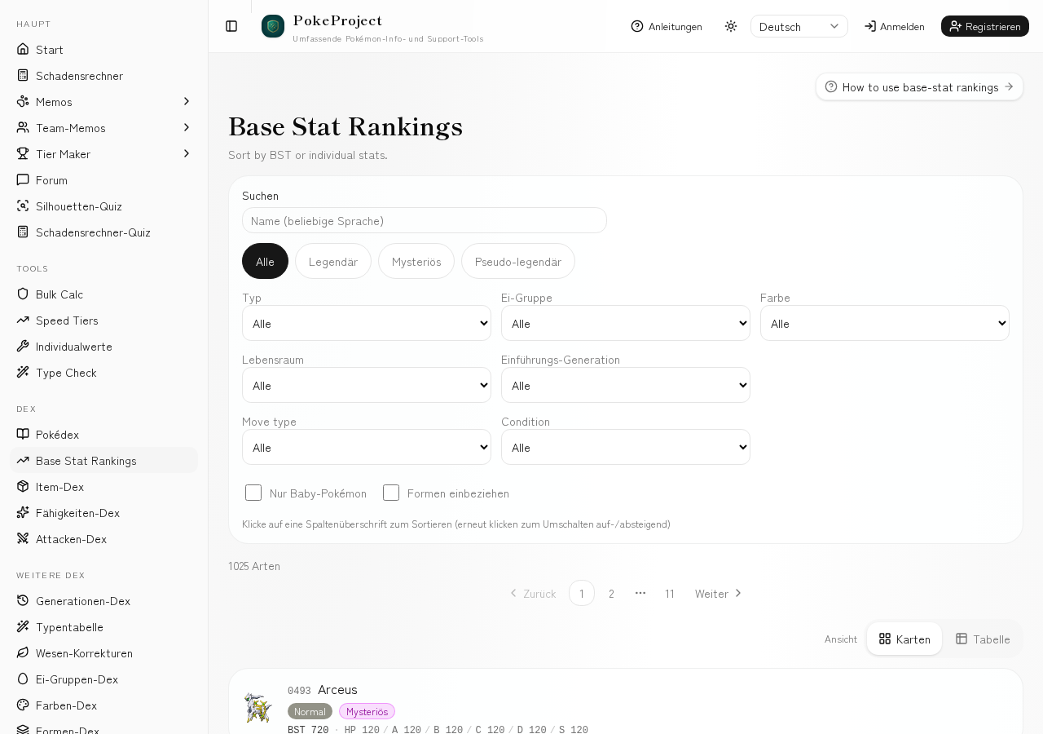Open the Deutsch language dropdown

799,26
